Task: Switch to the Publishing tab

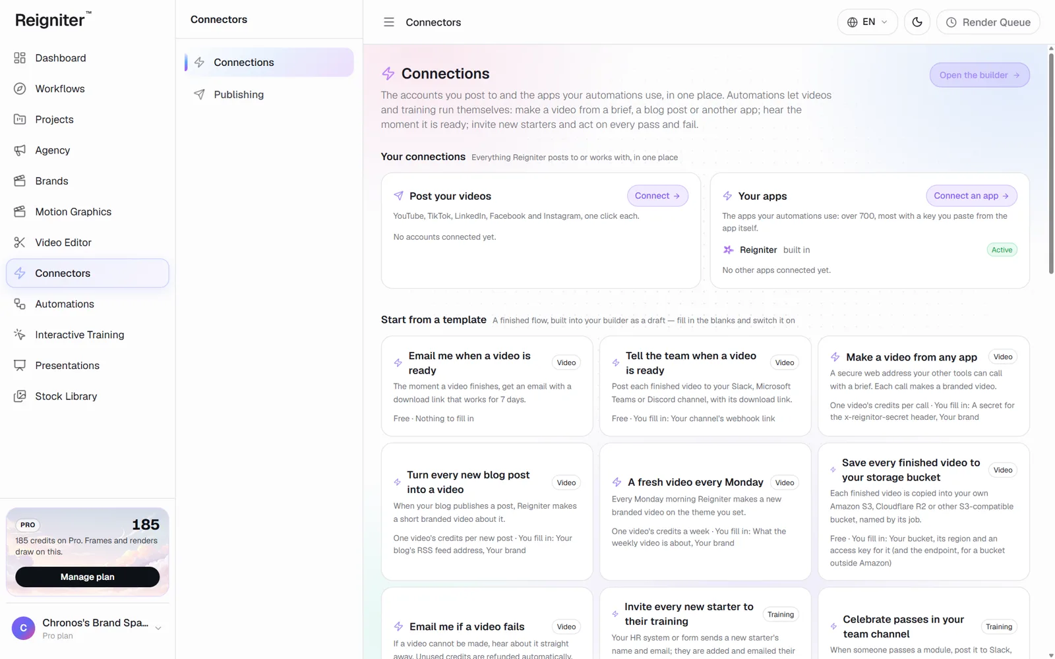Action: coord(269,95)
